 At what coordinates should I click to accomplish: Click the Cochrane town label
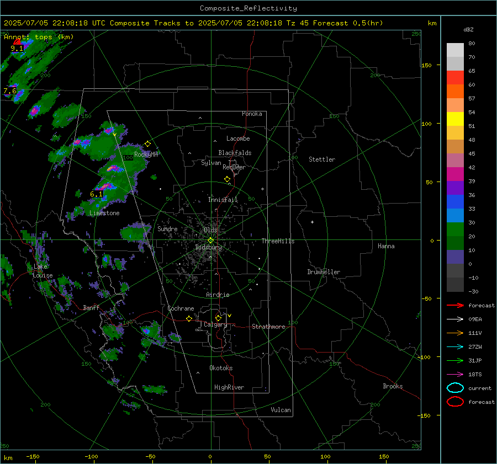181,308
